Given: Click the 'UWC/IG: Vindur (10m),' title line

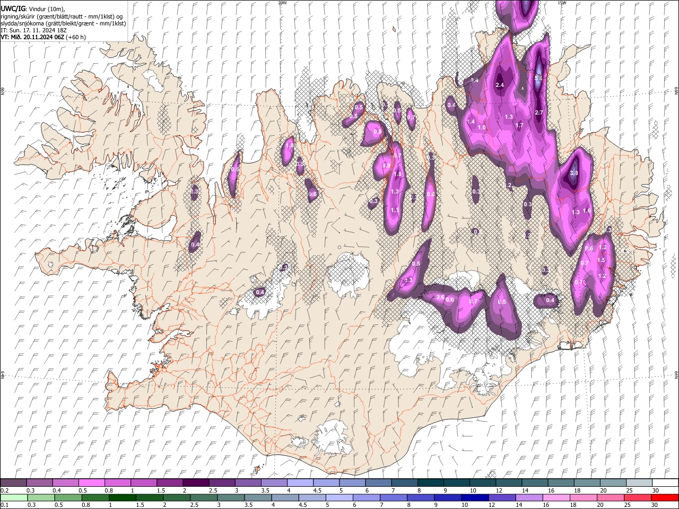Looking at the screenshot, I should tap(32, 8).
